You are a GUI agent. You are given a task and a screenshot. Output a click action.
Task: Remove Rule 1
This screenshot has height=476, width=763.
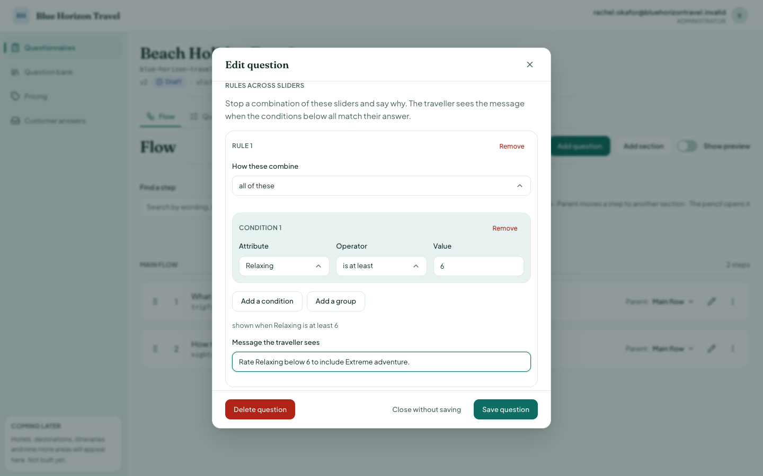click(512, 147)
